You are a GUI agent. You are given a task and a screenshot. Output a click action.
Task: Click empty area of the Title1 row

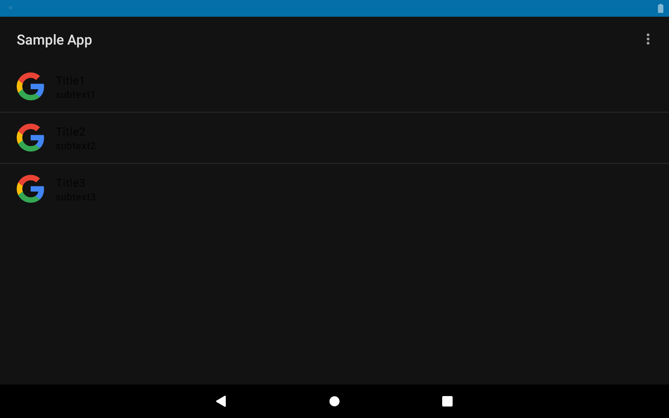pos(383,86)
